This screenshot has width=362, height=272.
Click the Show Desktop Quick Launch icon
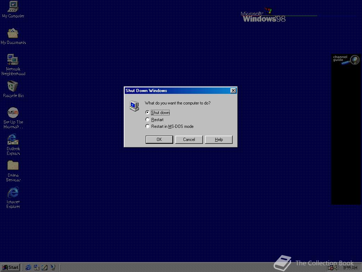tap(45, 268)
